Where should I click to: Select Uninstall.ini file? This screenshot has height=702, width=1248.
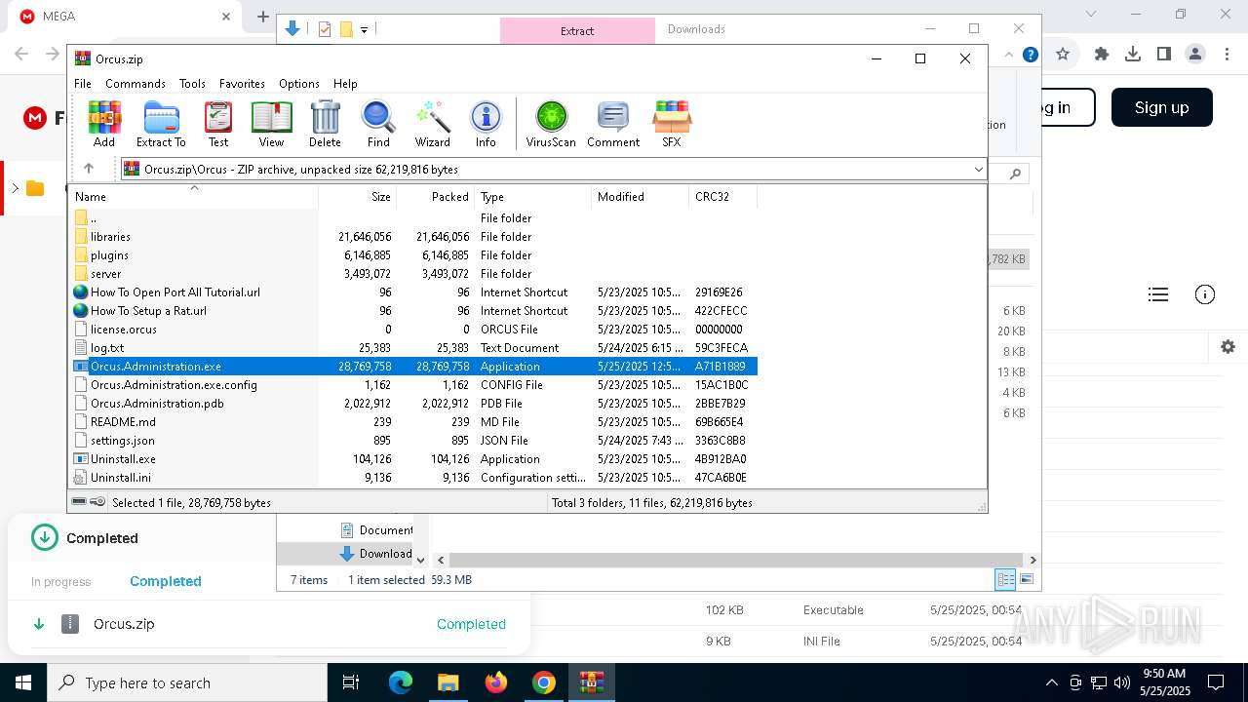(x=413, y=478)
